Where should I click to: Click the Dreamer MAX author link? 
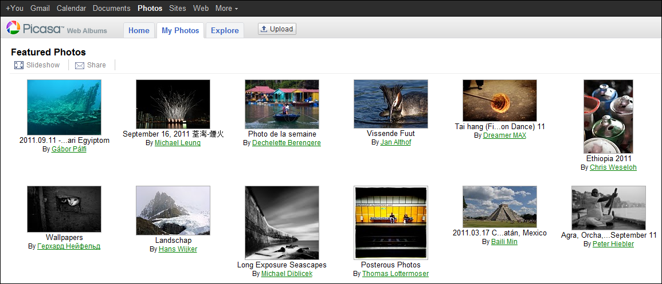click(504, 135)
